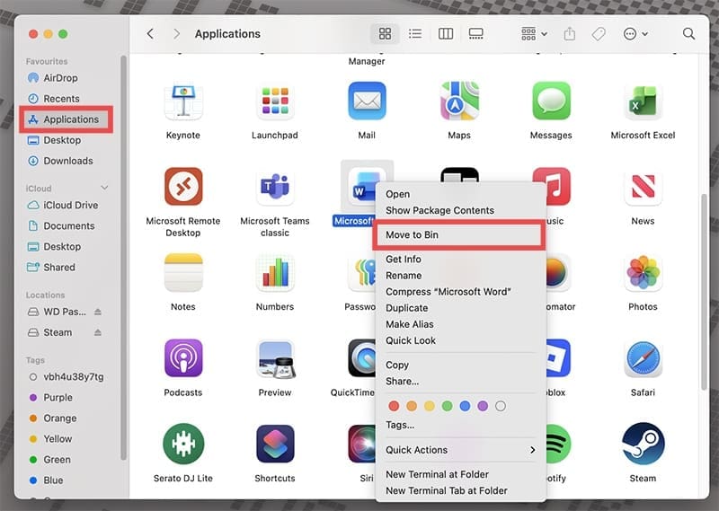
Task: Select the Notes app icon
Action: 183,272
